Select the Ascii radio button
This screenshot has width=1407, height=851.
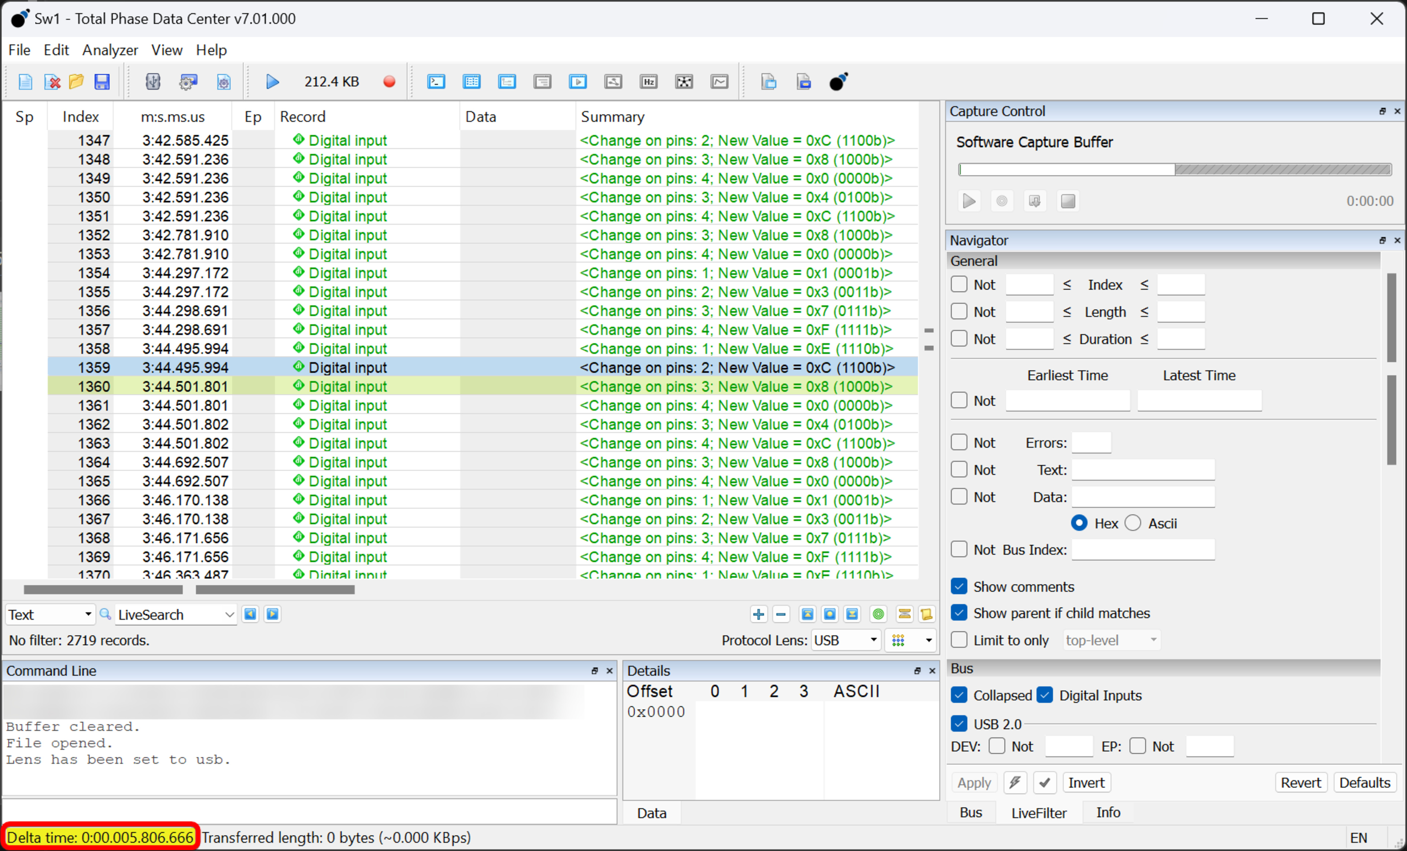click(1133, 523)
